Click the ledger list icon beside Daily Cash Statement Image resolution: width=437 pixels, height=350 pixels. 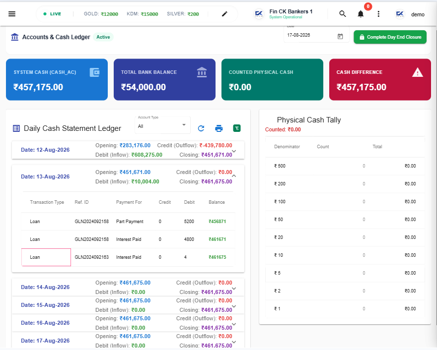pyautogui.click(x=16, y=128)
